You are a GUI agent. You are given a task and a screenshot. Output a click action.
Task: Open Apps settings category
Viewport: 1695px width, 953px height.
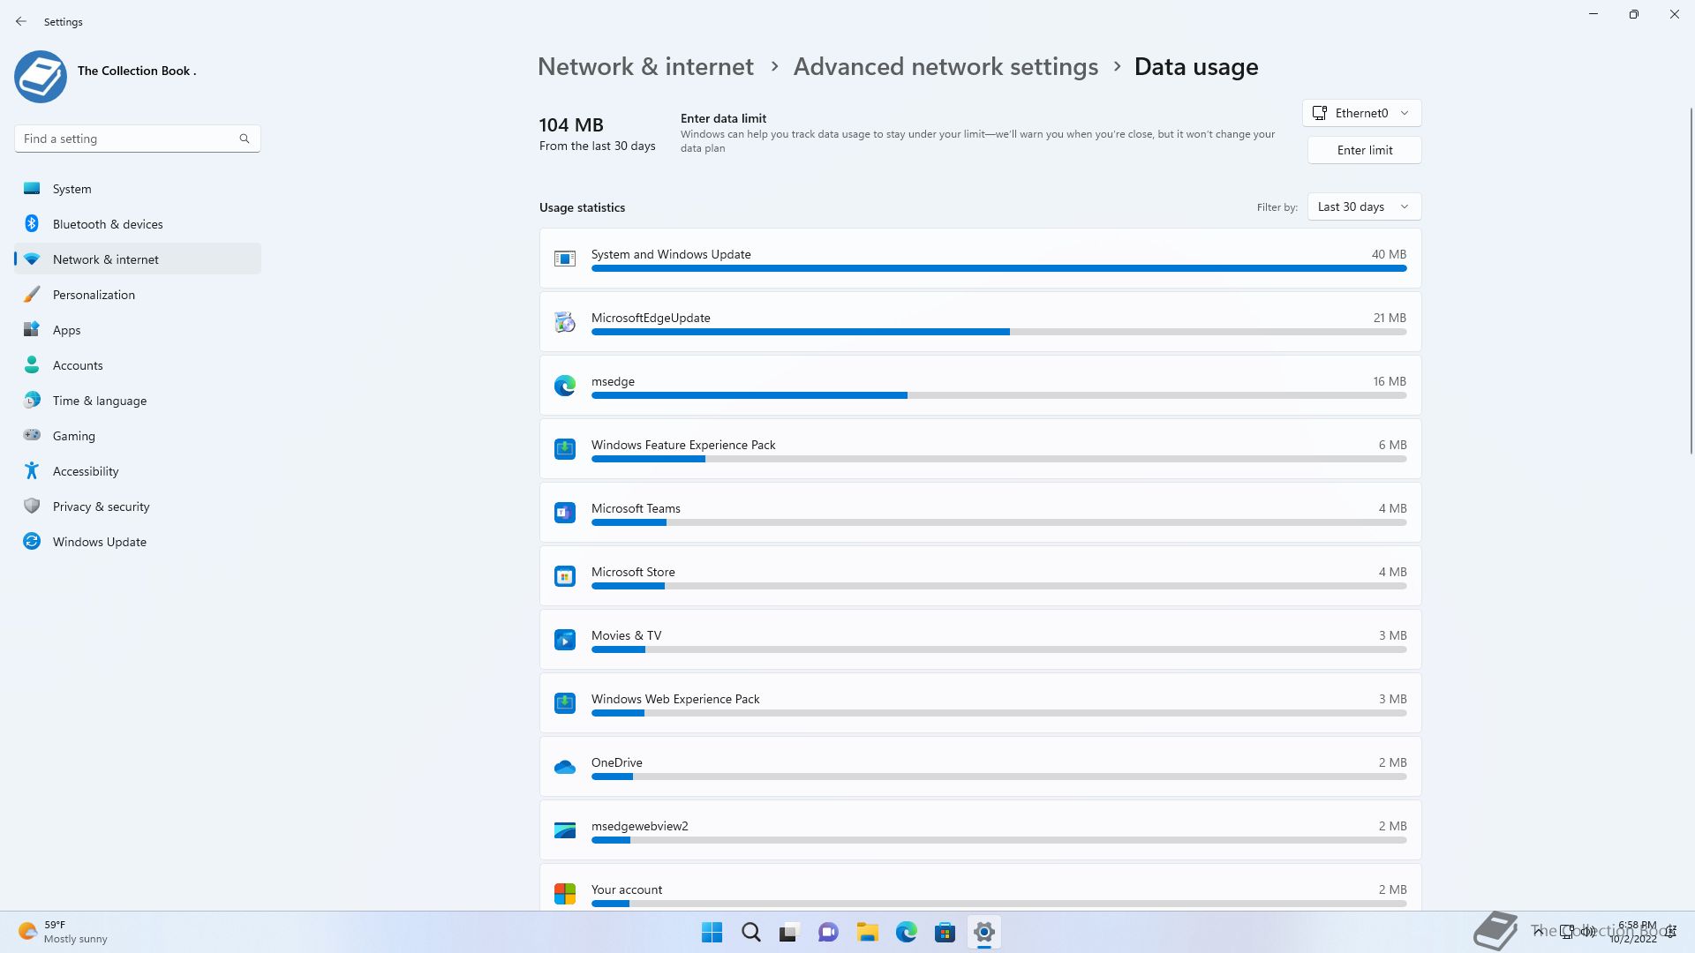click(x=138, y=330)
